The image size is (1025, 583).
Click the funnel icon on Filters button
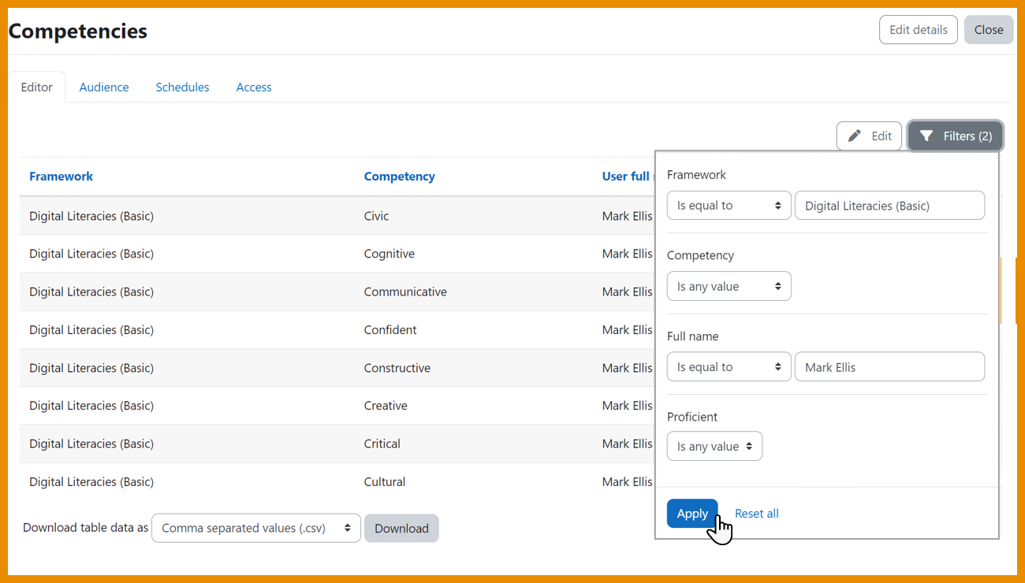click(x=926, y=136)
